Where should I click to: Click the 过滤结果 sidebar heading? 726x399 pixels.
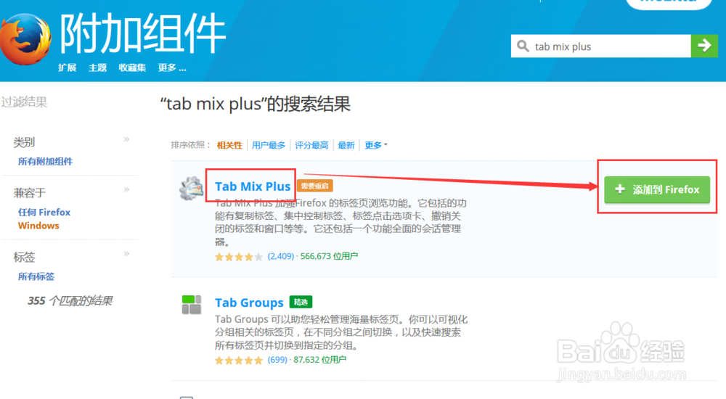tap(24, 102)
